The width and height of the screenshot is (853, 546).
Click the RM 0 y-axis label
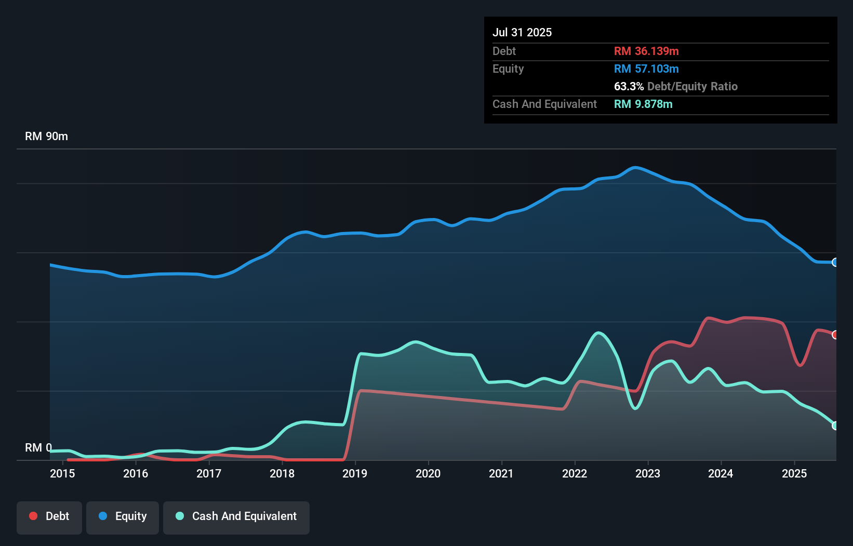point(38,447)
